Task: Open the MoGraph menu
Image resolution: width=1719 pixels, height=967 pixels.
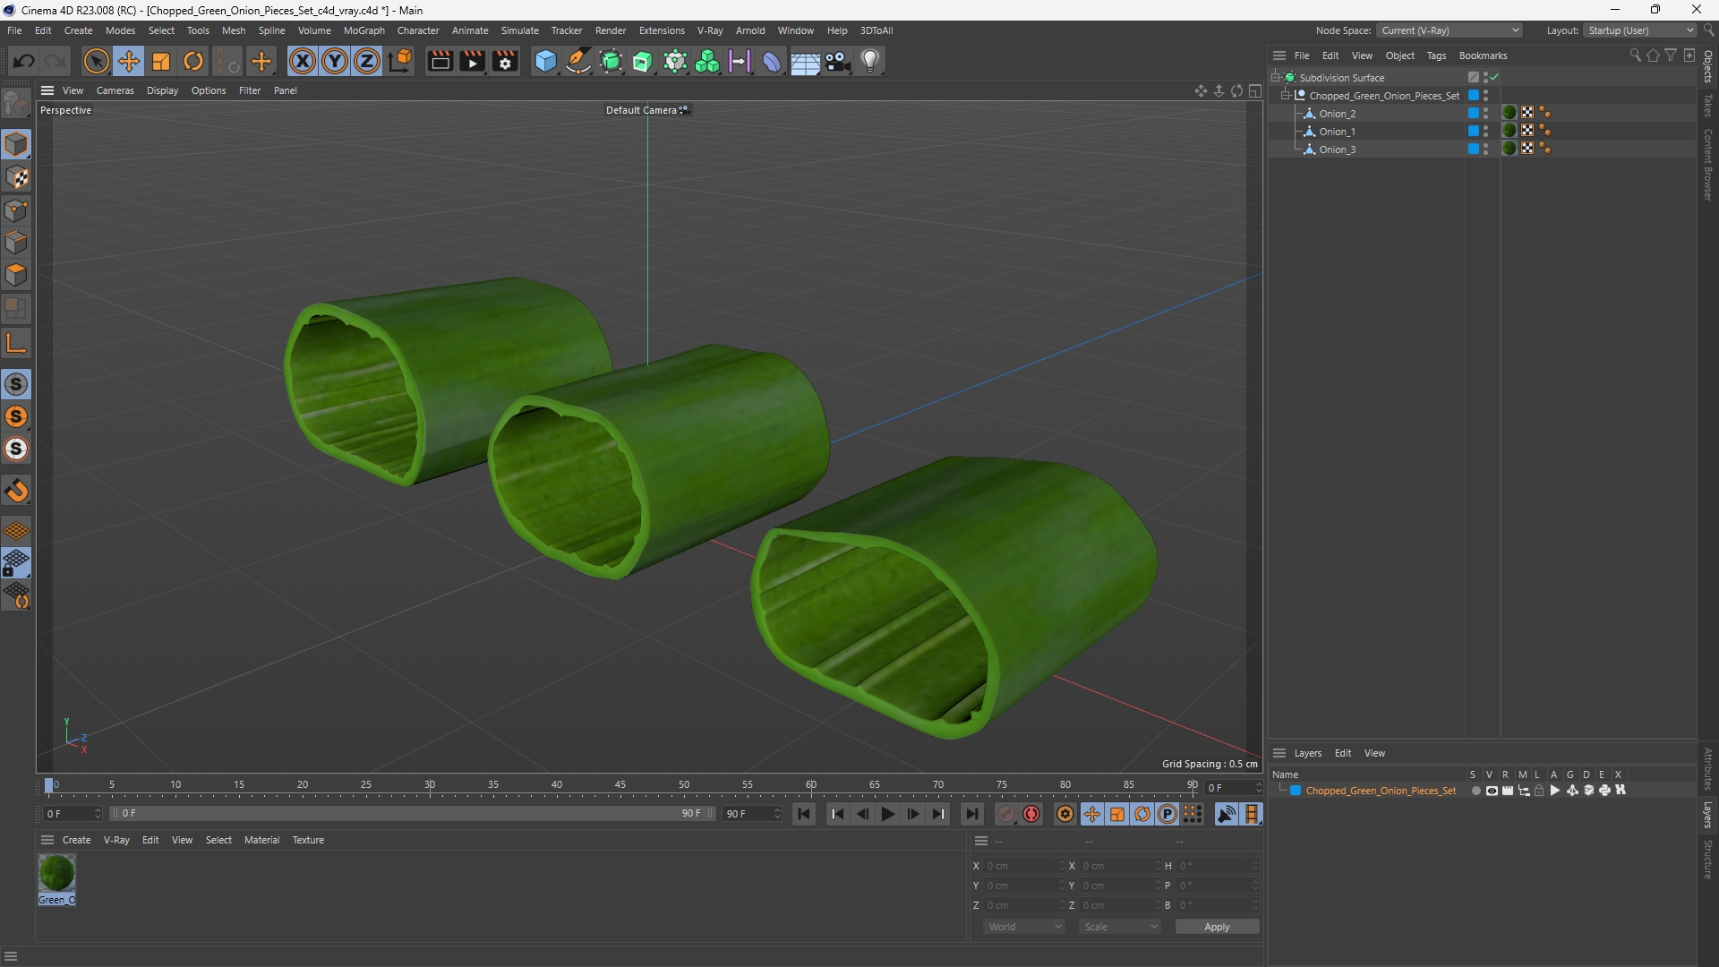Action: [x=363, y=30]
